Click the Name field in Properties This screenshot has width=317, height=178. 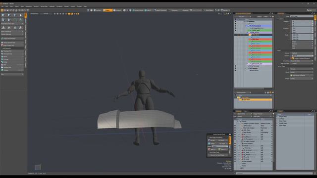click(x=302, y=16)
